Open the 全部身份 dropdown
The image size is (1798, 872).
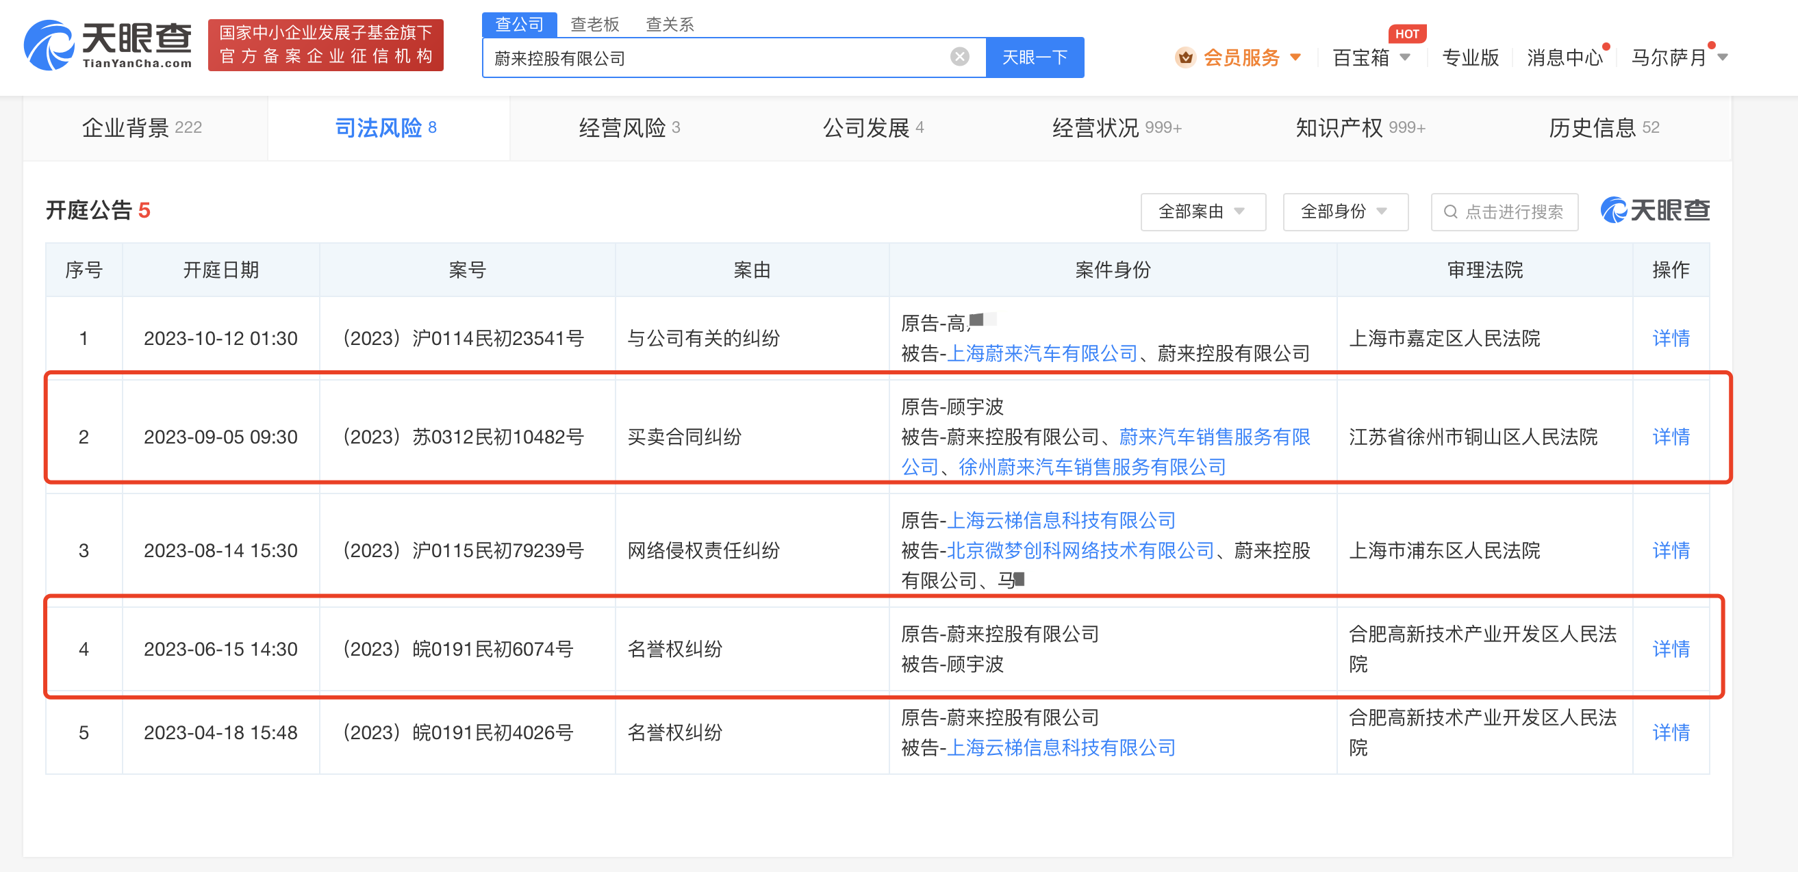pos(1345,211)
